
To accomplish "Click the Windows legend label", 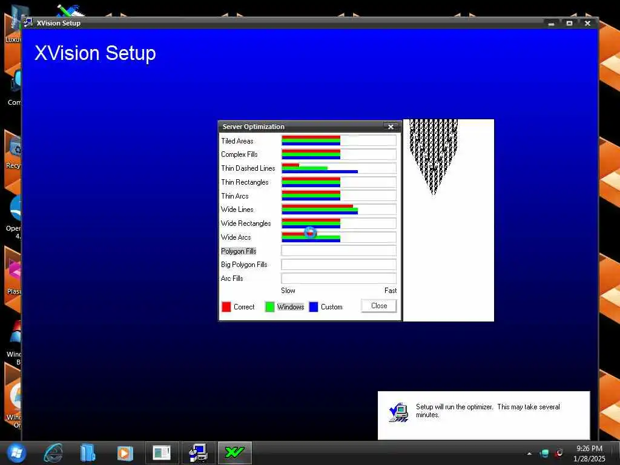I will [291, 307].
